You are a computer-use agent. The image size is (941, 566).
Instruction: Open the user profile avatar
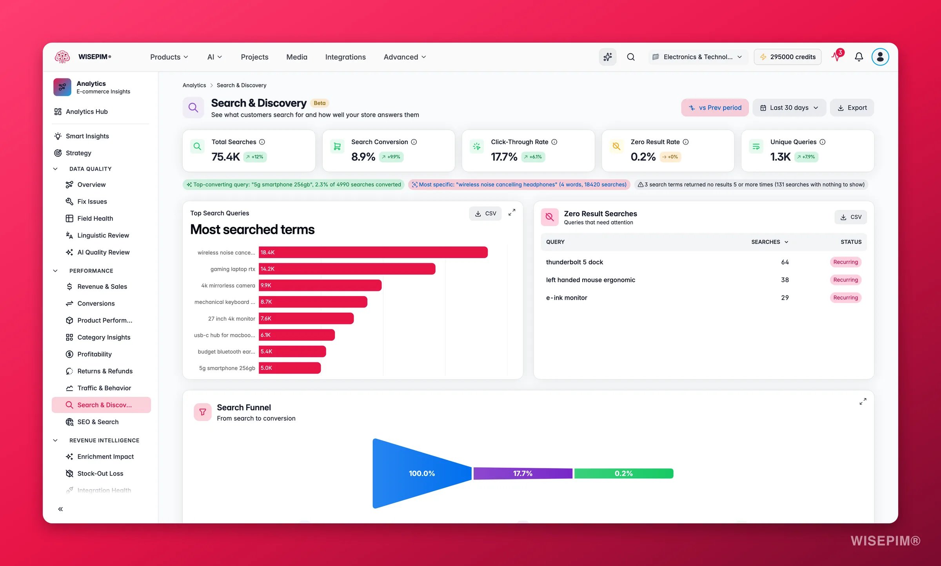tap(880, 57)
